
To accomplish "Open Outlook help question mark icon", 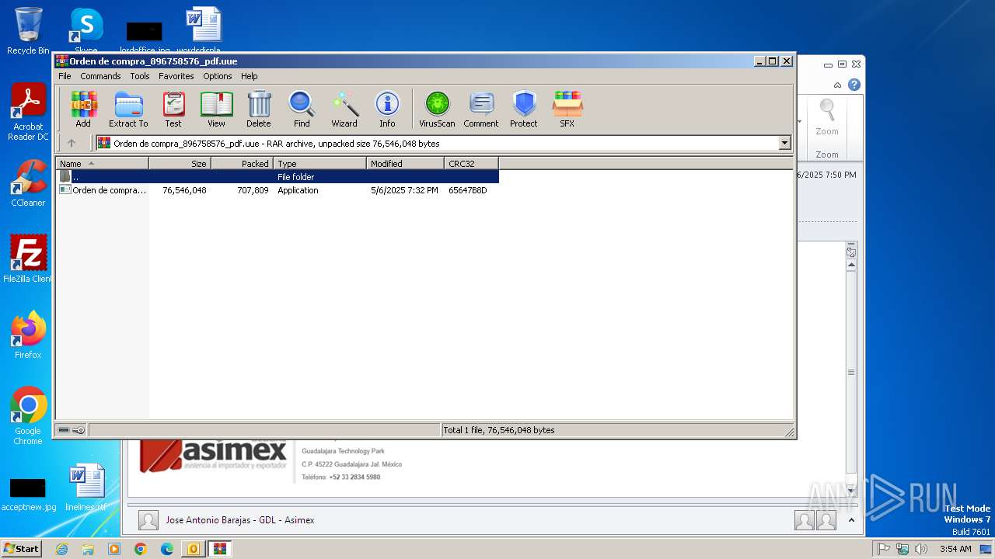I will 854,85.
